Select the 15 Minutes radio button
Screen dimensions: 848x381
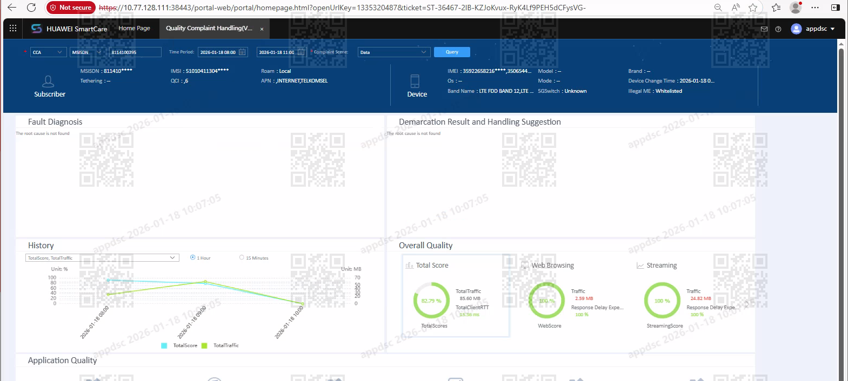(x=242, y=257)
